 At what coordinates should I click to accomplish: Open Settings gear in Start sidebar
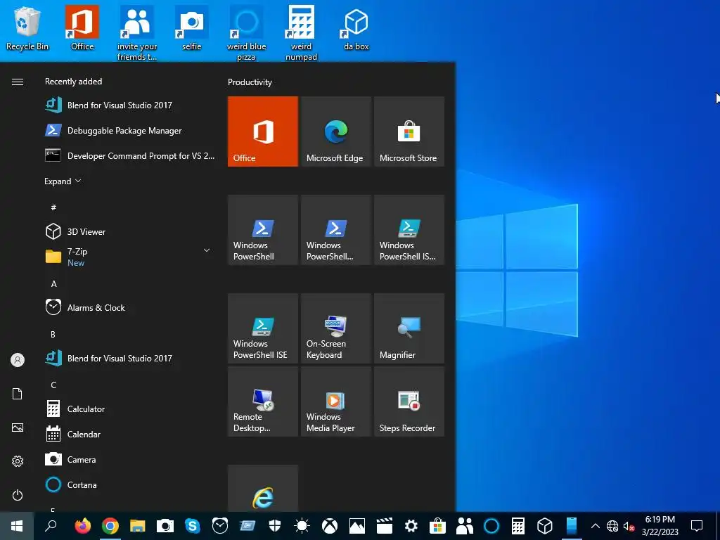[x=18, y=461]
